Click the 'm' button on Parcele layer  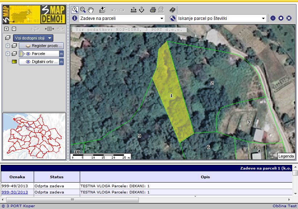pyautogui.click(x=61, y=54)
